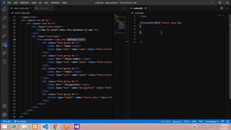Image resolution: width=231 pixels, height=130 pixels.
Task: Open the bookmark-style icon below Live Share
Action: coord(4,62)
